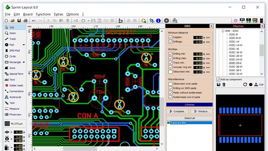This screenshot has height=151, width=268.
Task: Click the save icon in main toolbar
Action: pos(19,21)
